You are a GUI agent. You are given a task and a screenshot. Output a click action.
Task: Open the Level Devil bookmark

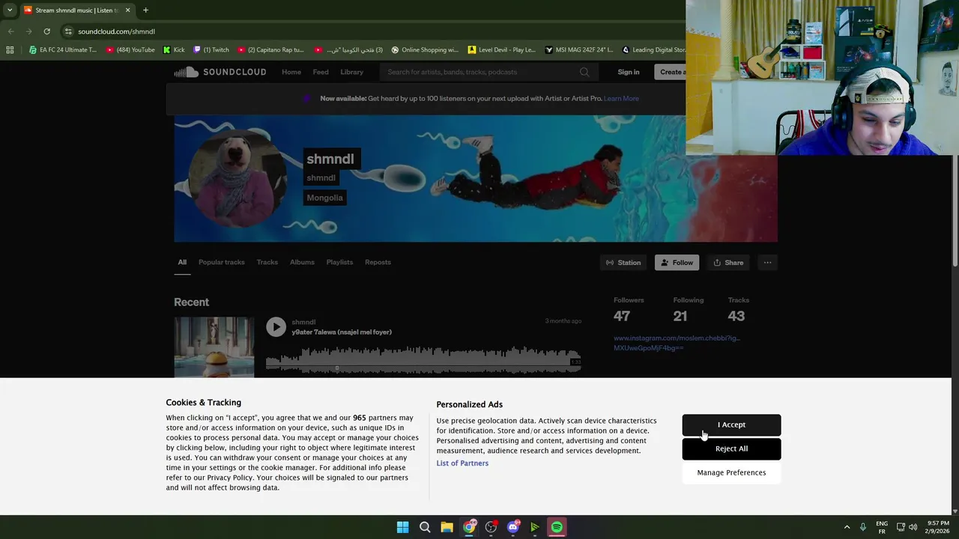[x=502, y=50]
